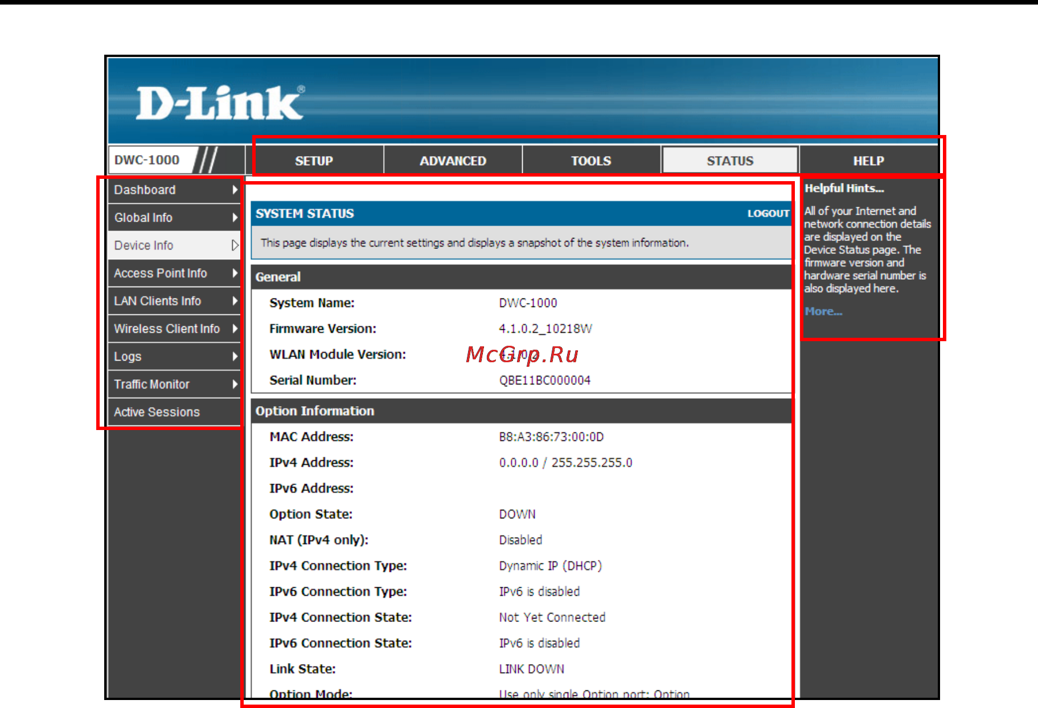Click the Helpful Hints... heading
Image resolution: width=1038 pixels, height=708 pixels.
[x=844, y=189]
